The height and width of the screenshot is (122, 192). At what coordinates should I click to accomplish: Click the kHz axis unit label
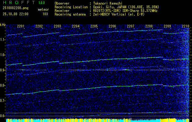(3, 25)
